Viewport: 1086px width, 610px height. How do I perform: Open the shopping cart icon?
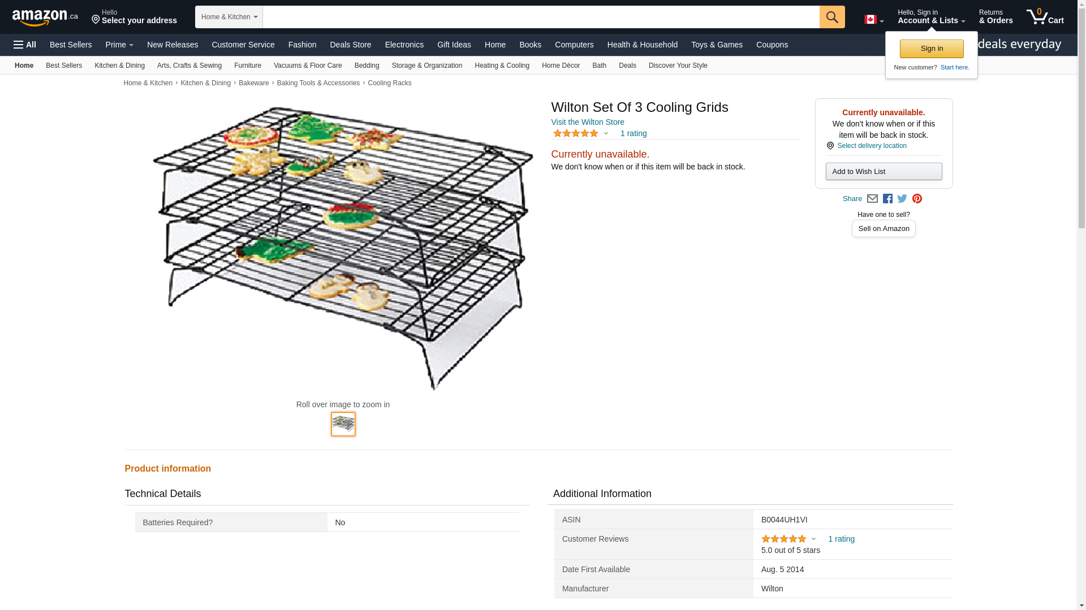point(1045,17)
